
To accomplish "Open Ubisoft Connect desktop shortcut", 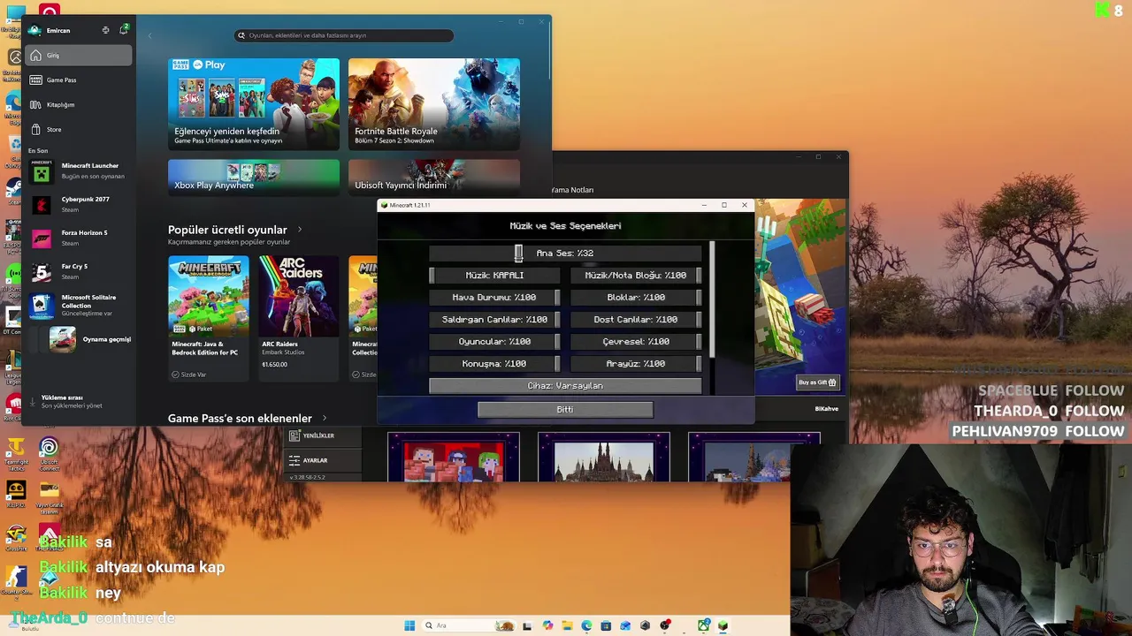I will 49,452.
